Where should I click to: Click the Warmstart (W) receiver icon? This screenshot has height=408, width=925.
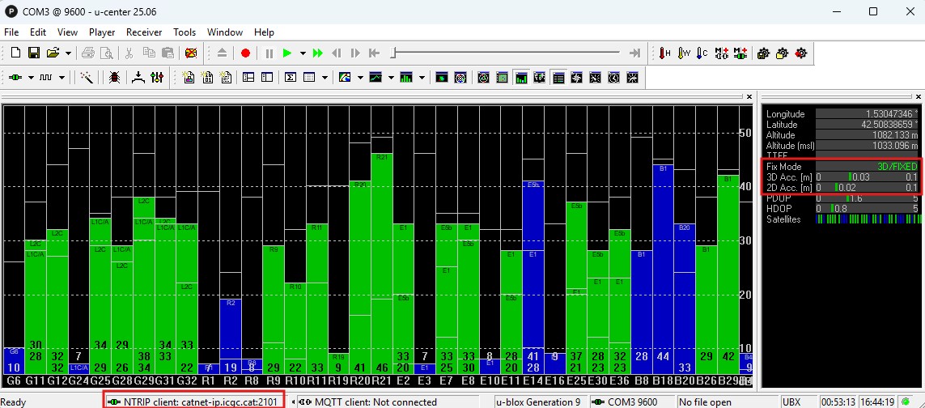[x=684, y=53]
